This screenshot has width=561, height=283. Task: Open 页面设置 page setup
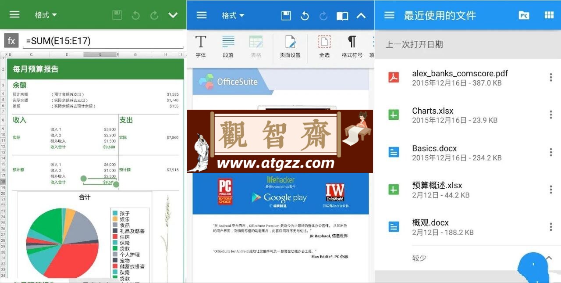290,47
